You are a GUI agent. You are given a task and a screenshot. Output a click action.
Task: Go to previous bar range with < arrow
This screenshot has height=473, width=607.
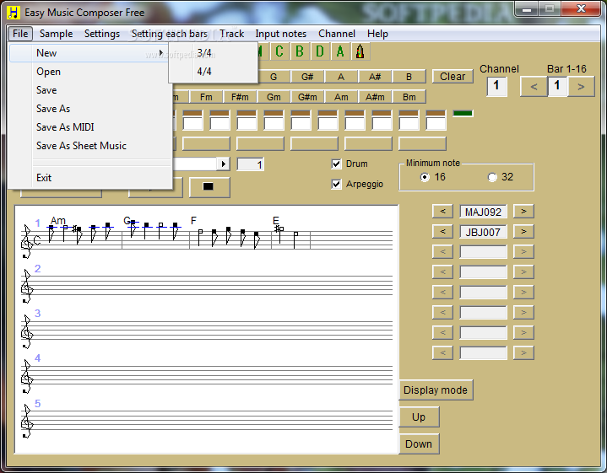pyautogui.click(x=534, y=86)
